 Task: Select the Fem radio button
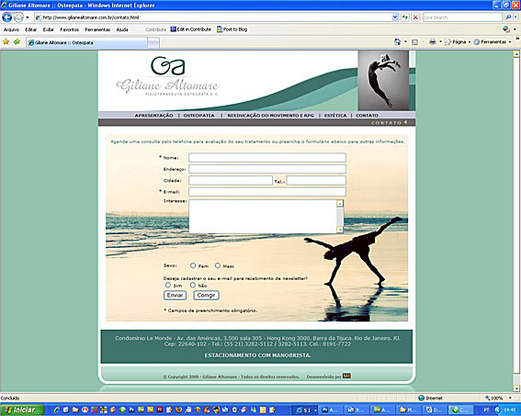click(x=193, y=265)
